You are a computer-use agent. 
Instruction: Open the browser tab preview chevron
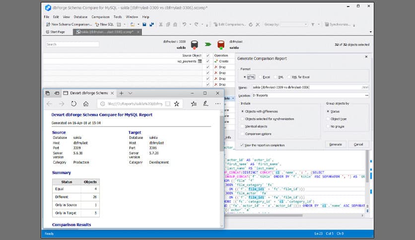(130, 93)
